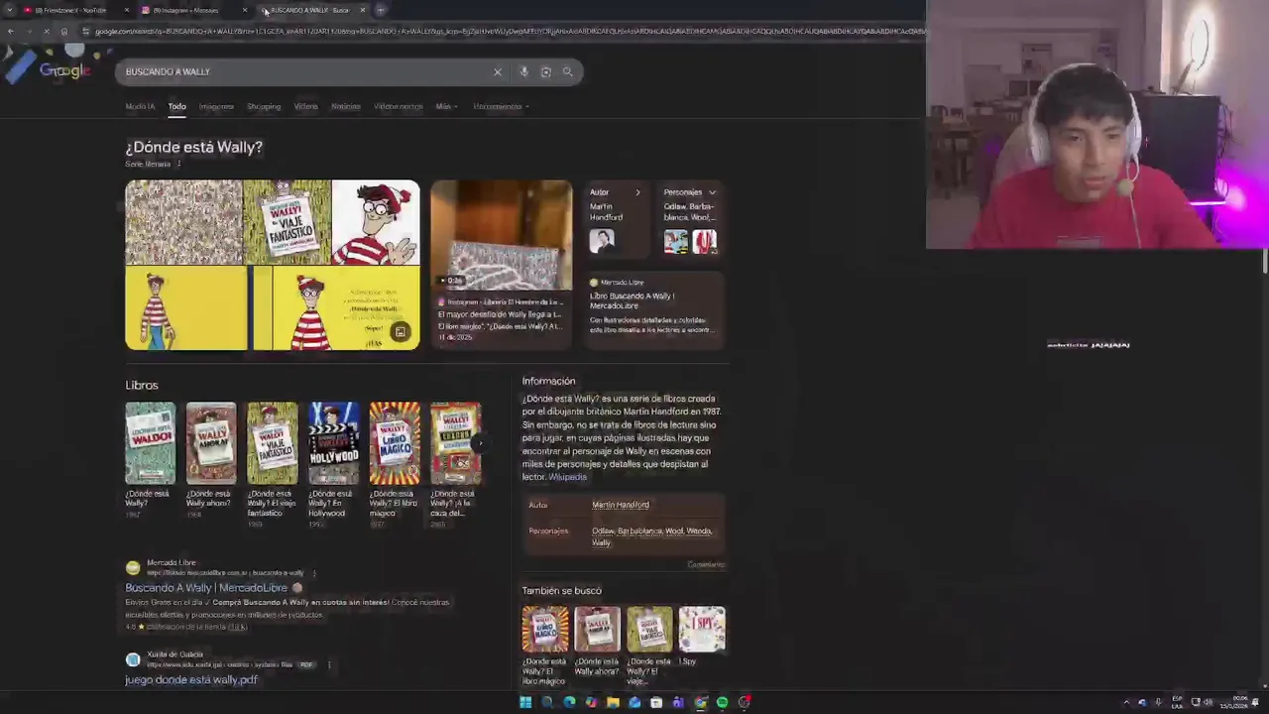Click the Google logo
The width and height of the screenshot is (1269, 714).
point(64,70)
